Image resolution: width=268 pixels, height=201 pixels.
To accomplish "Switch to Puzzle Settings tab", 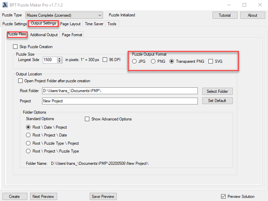I will pyautogui.click(x=14, y=24).
